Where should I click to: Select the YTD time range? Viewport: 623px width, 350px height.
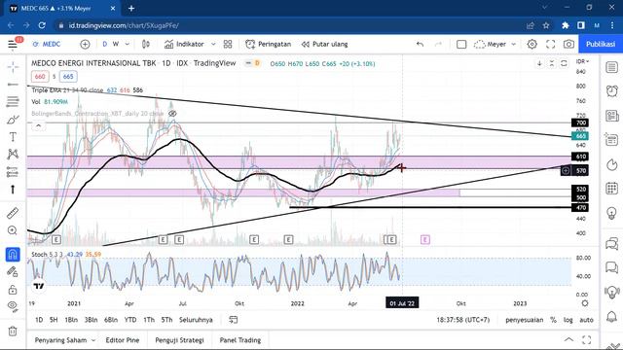tap(130, 320)
